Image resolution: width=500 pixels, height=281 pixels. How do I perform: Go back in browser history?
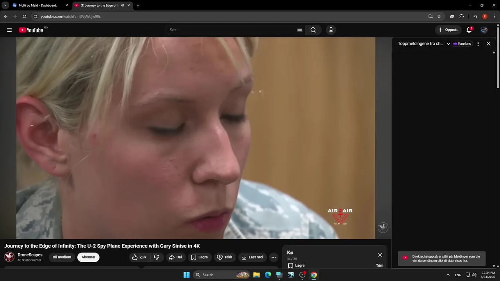point(5,16)
